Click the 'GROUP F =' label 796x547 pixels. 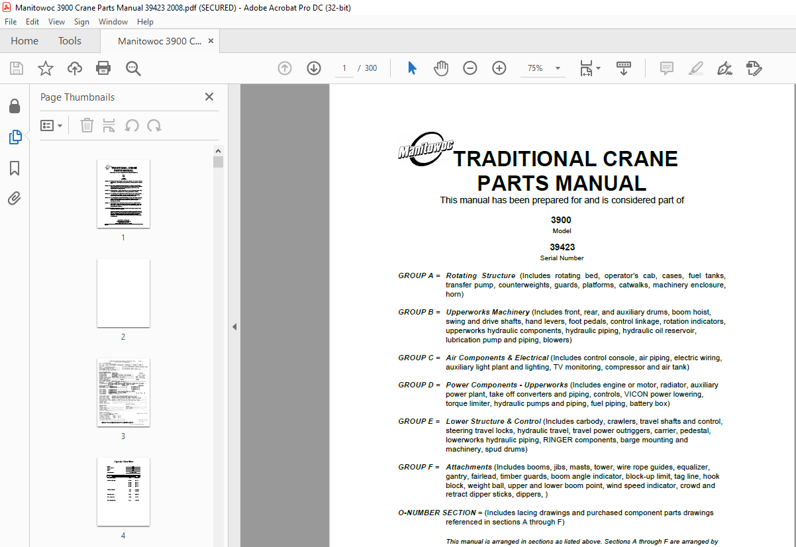pos(419,467)
